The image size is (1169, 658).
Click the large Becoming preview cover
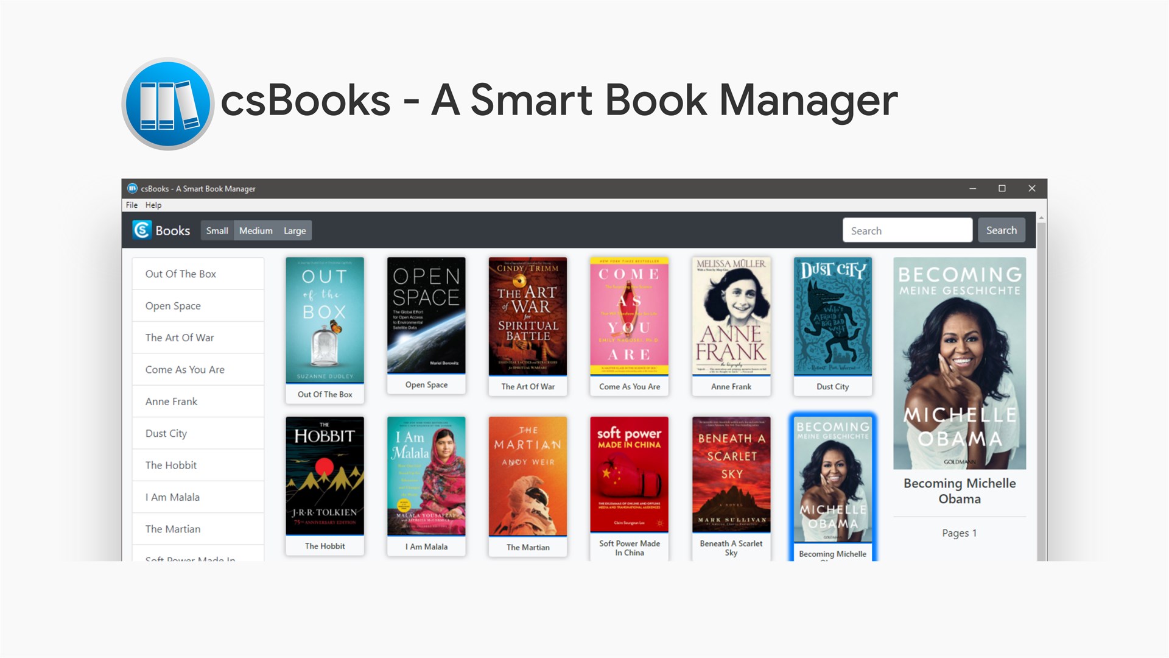959,363
